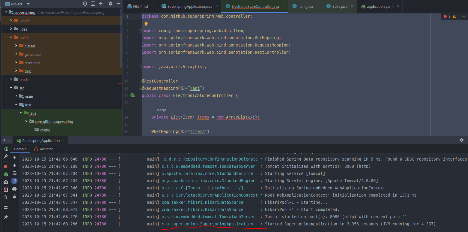Clear the console with the trash icon
The height and width of the screenshot is (232, 468).
click(14, 197)
